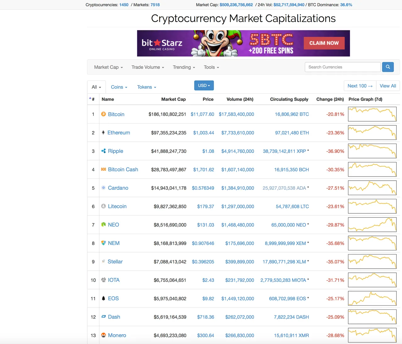The image size is (402, 344).
Task: Open the Bitcoin currency link
Action: point(116,114)
